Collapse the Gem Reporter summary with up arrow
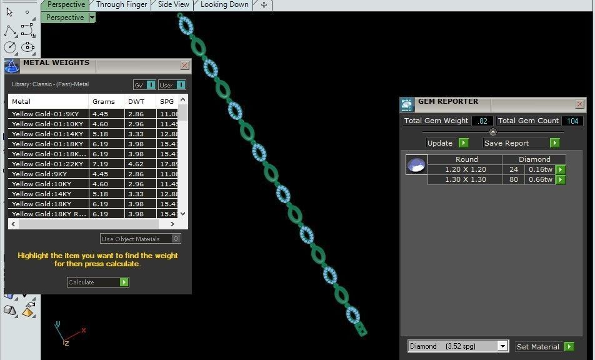This screenshot has height=360, width=595. [492, 132]
